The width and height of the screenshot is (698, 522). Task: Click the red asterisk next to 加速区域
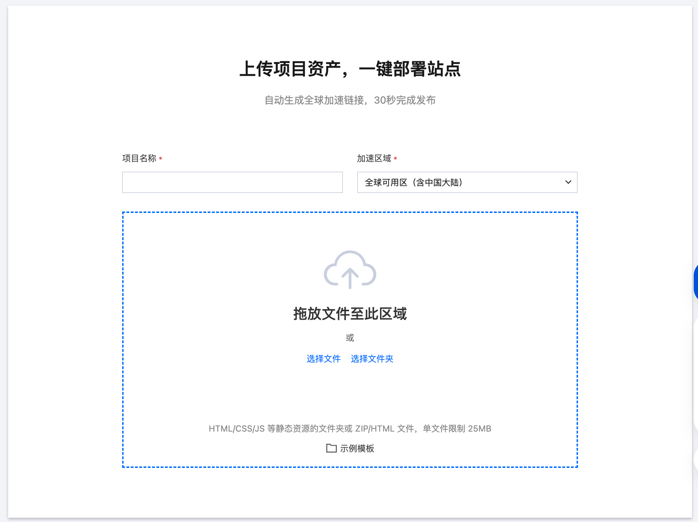[x=395, y=158]
